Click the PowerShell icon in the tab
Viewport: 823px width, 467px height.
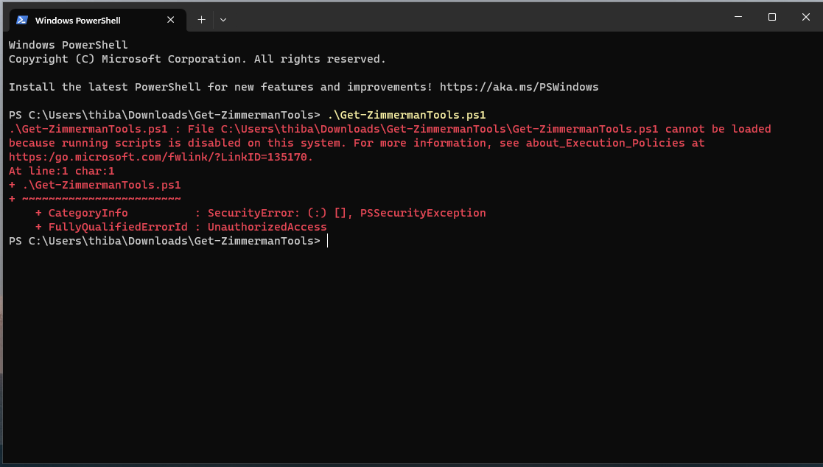coord(22,20)
